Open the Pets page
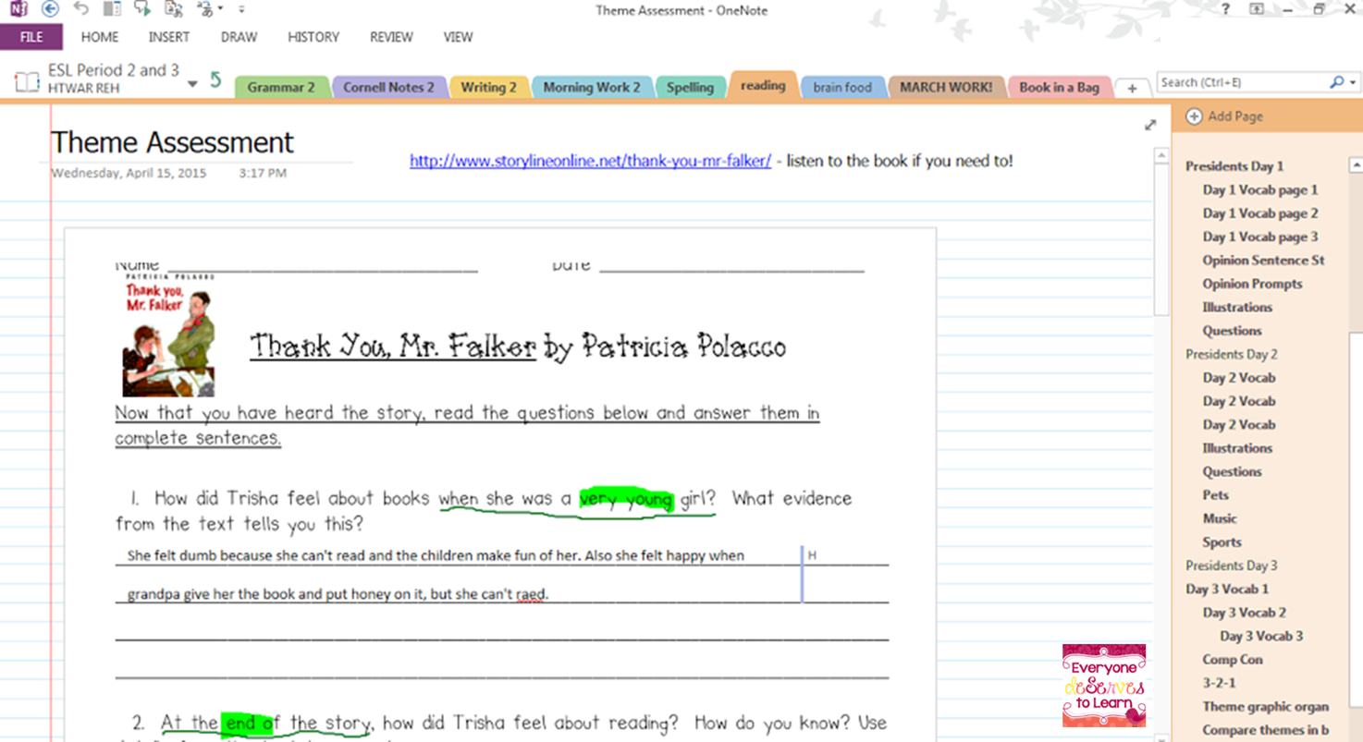The image size is (1363, 742). [1215, 495]
